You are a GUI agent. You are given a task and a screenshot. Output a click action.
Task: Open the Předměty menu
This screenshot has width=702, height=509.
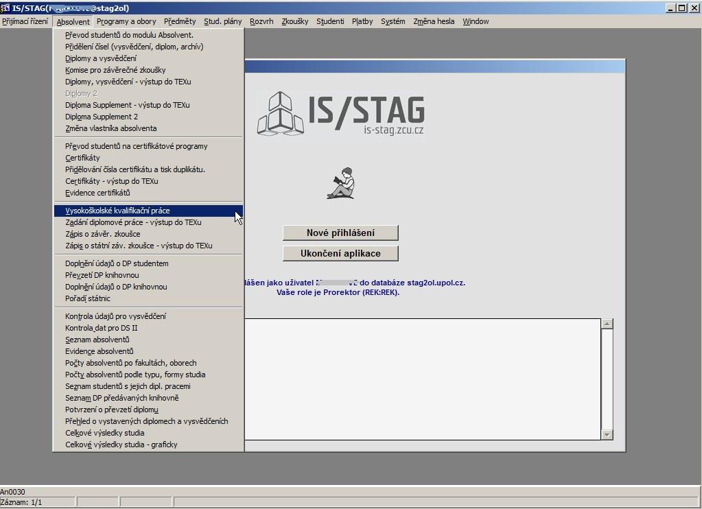pos(180,21)
